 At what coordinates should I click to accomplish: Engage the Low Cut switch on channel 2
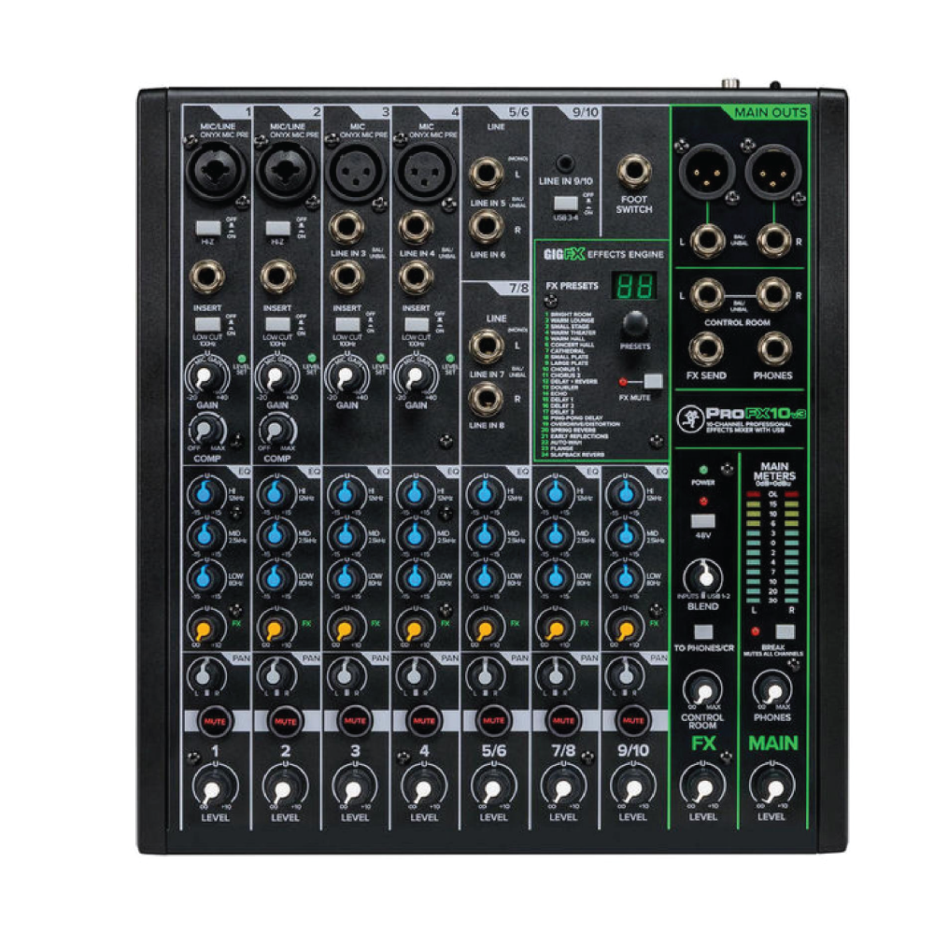(x=277, y=325)
